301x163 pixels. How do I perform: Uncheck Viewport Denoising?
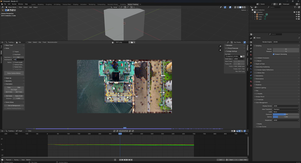(274, 54)
